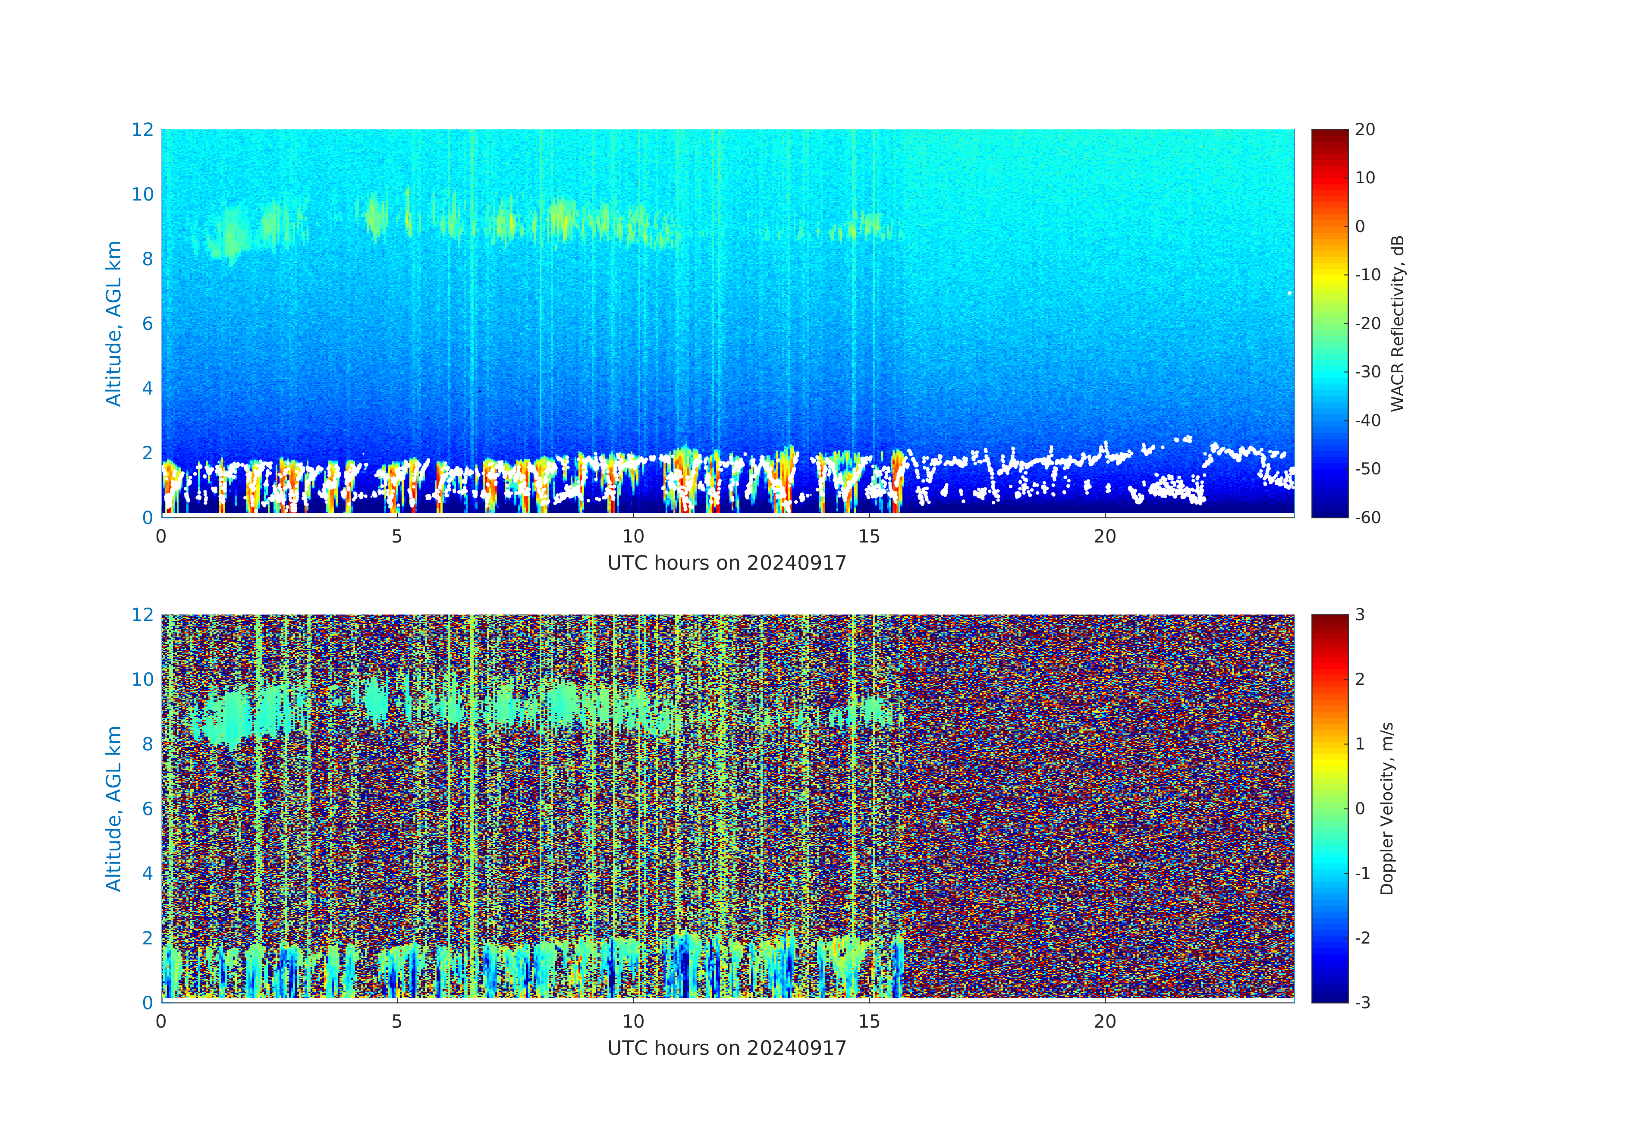Click tick label 10 on the top plot x-axis
Image resolution: width=1650 pixels, height=1132 pixels.
(632, 536)
